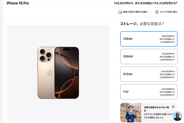This screenshot has height=123, width=184.
Task: Select the 128GB storage option
Action: 149,39
